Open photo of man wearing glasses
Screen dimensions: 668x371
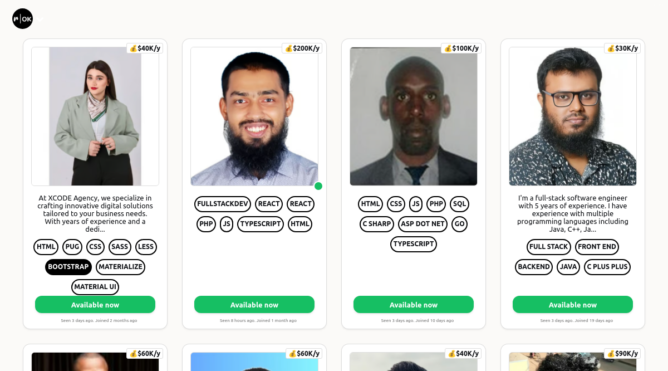pos(573,116)
